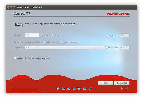Image resolution: width=143 pixels, height=98 pixels.
Task: Click the Service combo box showing FTP
Action: (32, 35)
